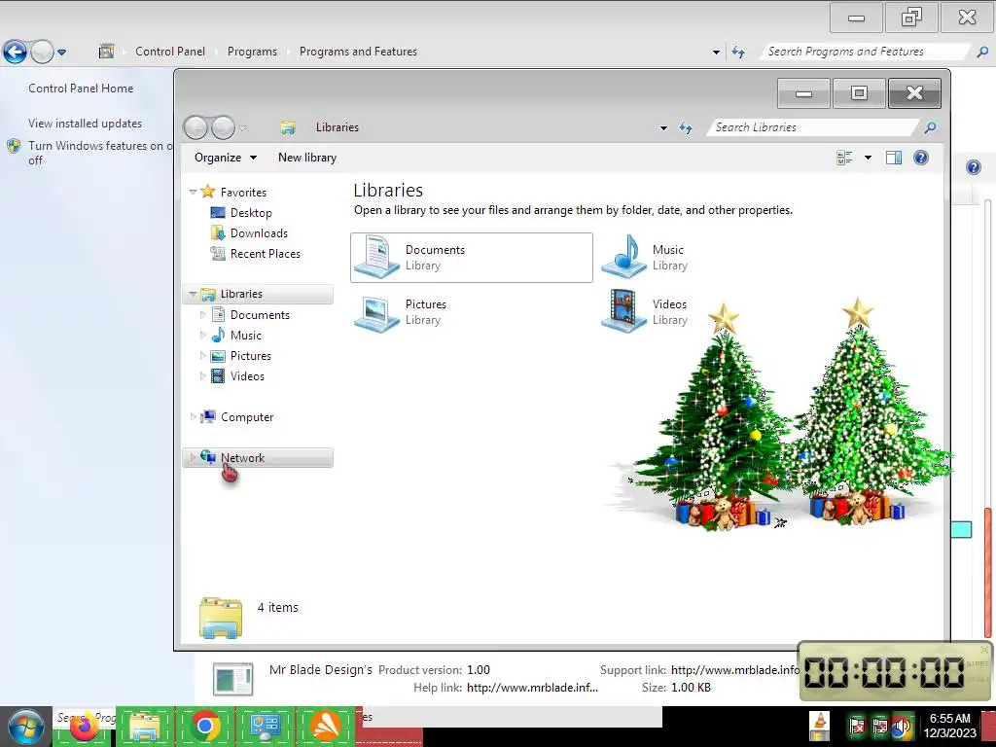
Task: Expand Pictures library tree node
Action: click(203, 356)
